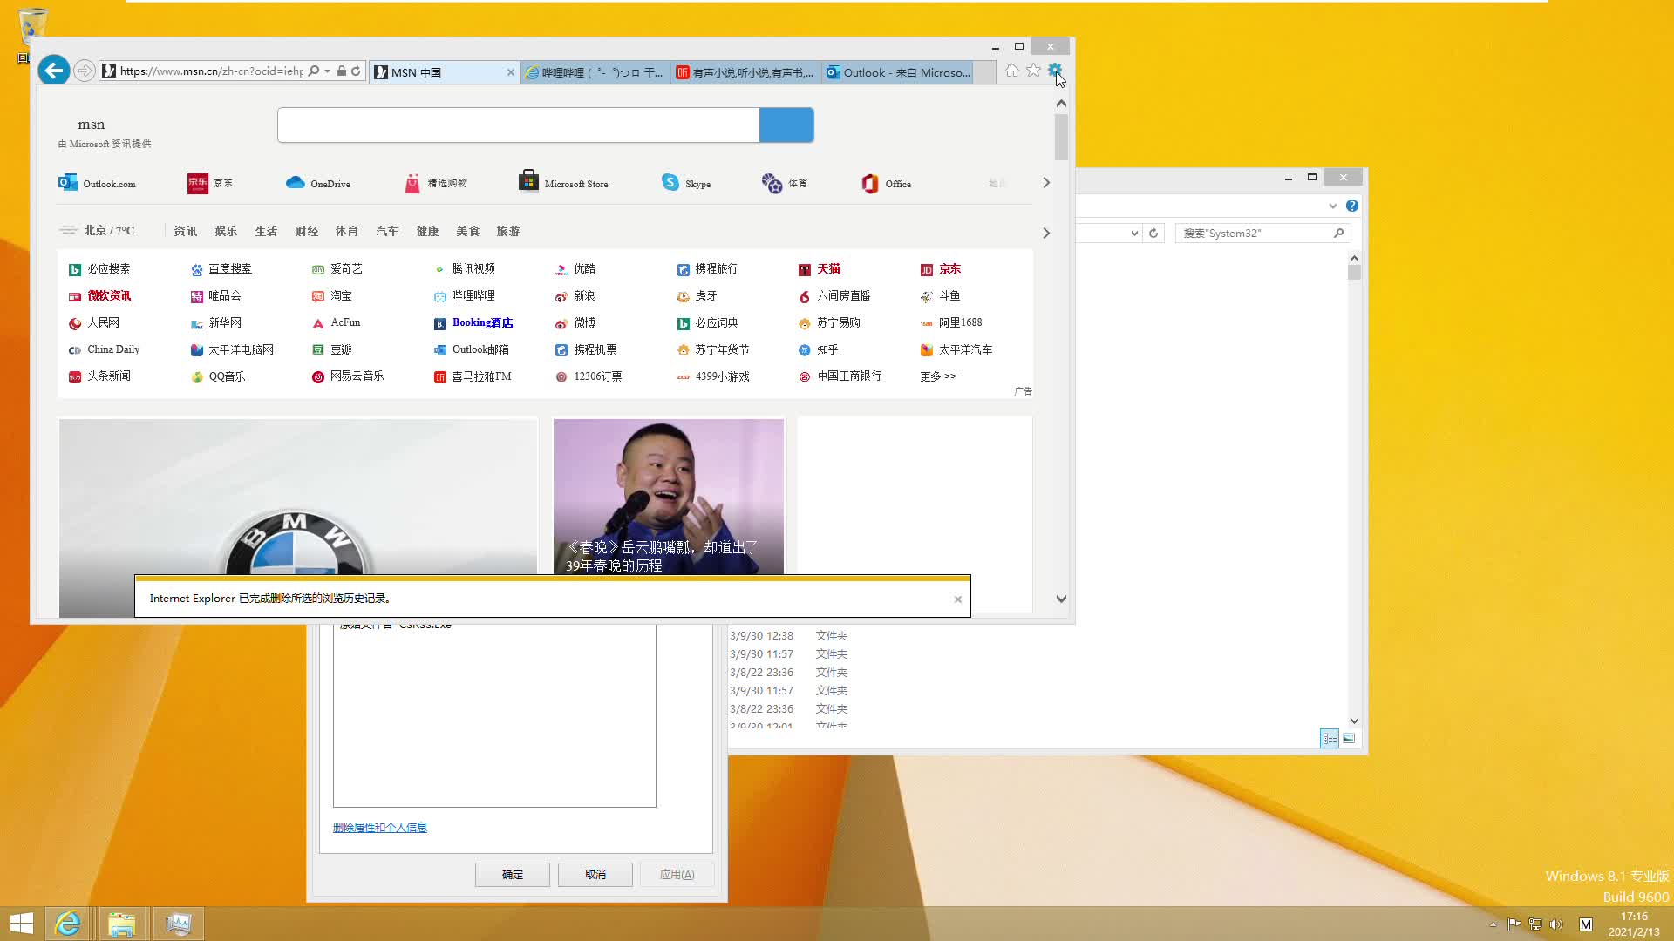
Task: Click the Windows Start button
Action: (21, 924)
